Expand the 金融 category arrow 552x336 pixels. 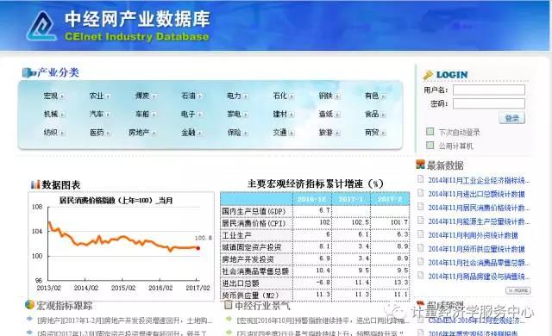click(x=199, y=133)
